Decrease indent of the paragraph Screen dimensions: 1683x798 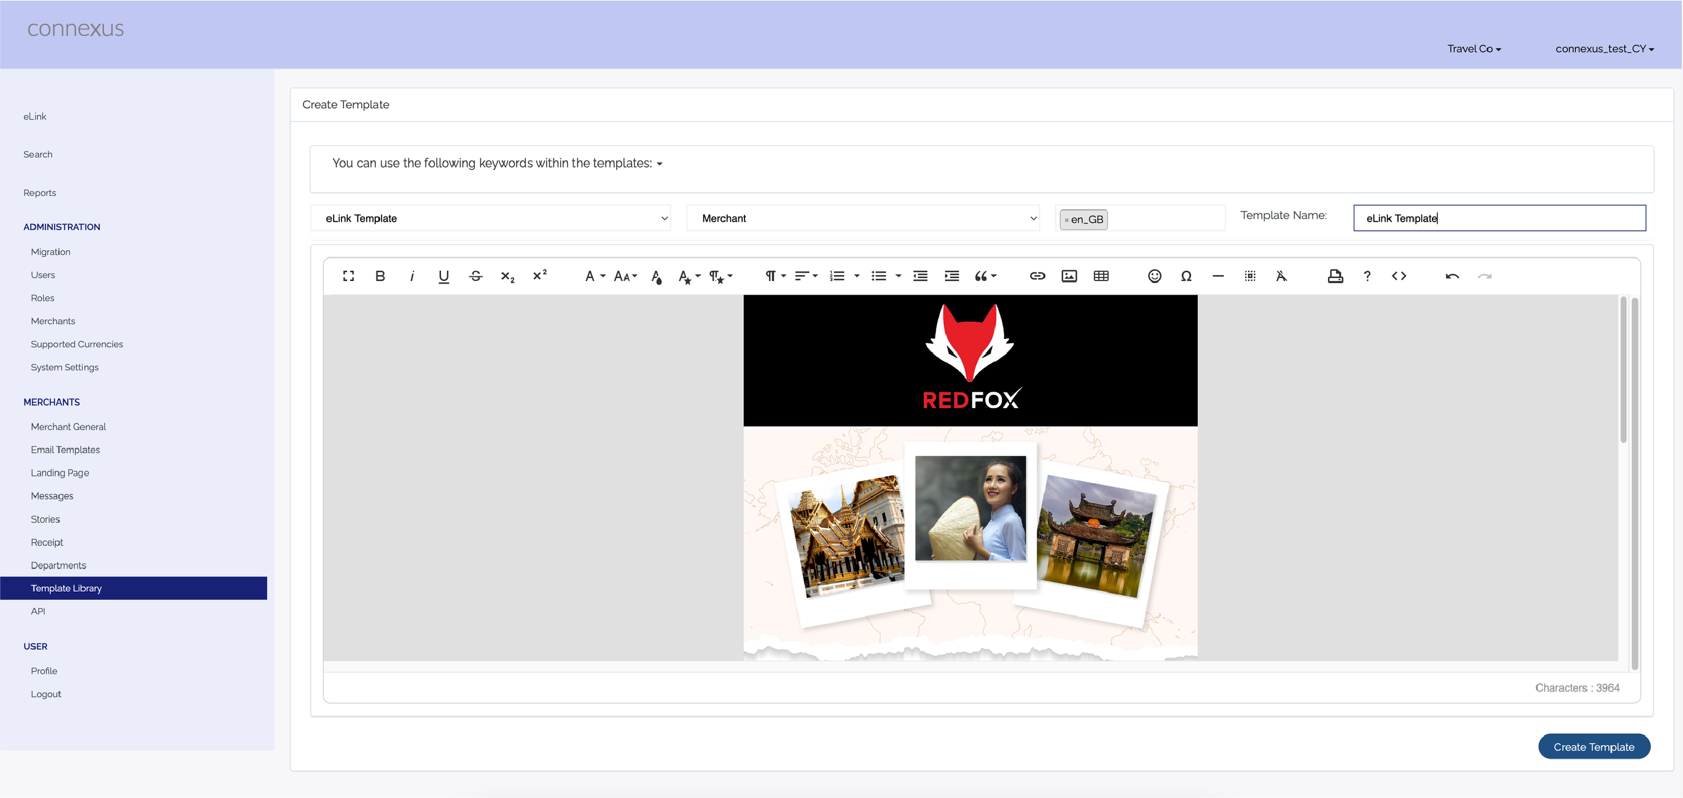click(921, 276)
